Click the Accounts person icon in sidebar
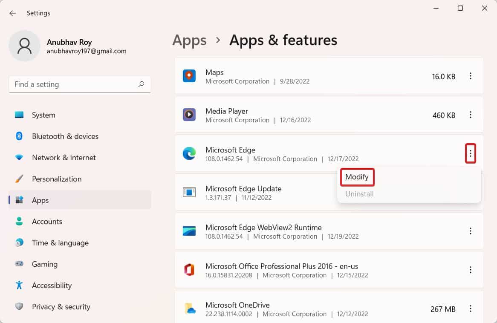The height and width of the screenshot is (323, 497). point(19,221)
